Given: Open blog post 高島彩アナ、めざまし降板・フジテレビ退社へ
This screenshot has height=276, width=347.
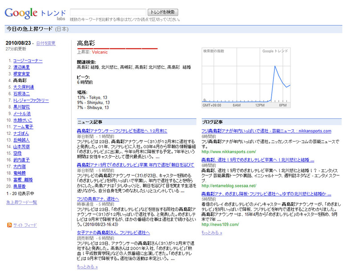Looking at the screenshot, I should click(266, 194).
